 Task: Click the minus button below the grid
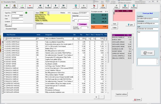pyautogui.click(x=96, y=97)
